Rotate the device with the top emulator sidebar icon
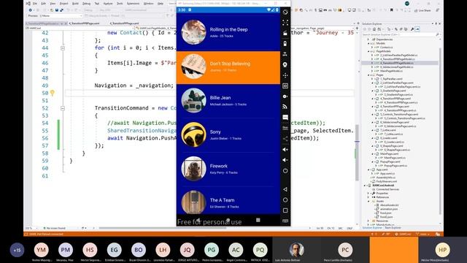 coord(285,12)
